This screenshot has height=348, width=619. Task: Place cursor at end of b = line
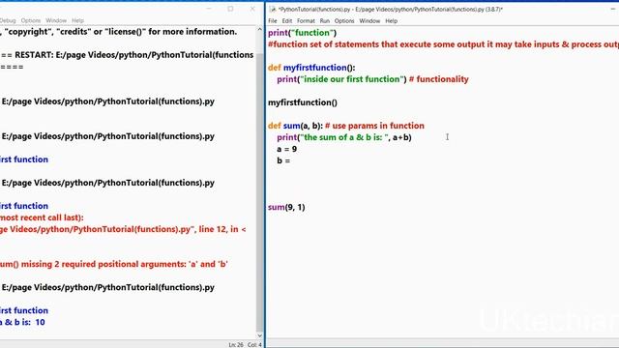(291, 160)
